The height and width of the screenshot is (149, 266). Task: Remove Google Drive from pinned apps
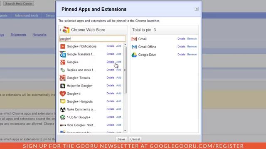coord(192,55)
